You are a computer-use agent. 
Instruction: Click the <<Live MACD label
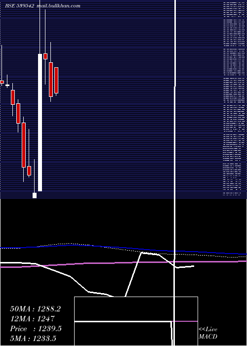[208, 333]
